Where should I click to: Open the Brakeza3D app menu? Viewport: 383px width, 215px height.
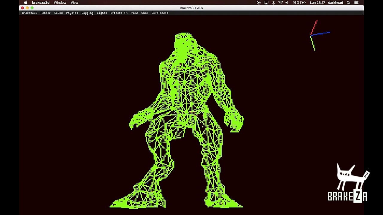point(29,13)
